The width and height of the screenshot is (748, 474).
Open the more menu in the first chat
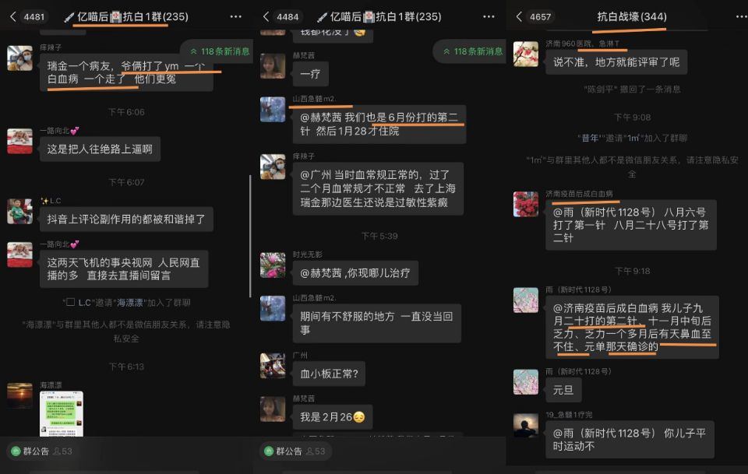[235, 16]
